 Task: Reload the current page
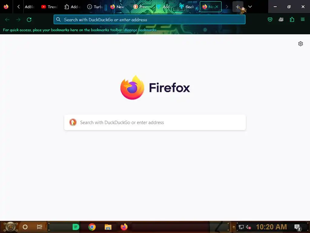(29, 20)
